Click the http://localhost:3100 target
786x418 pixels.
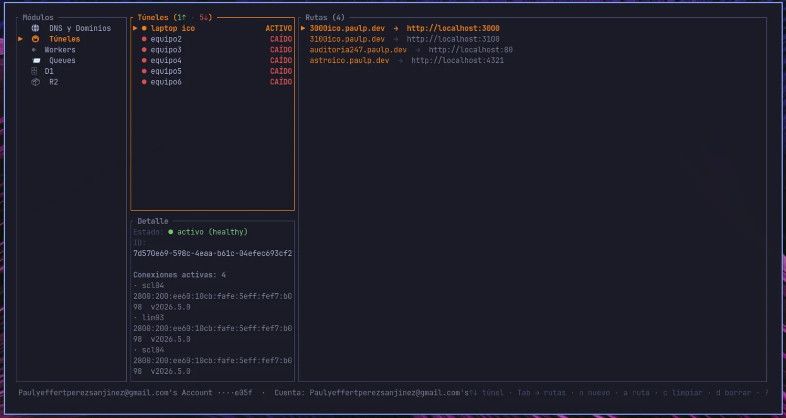click(x=453, y=39)
